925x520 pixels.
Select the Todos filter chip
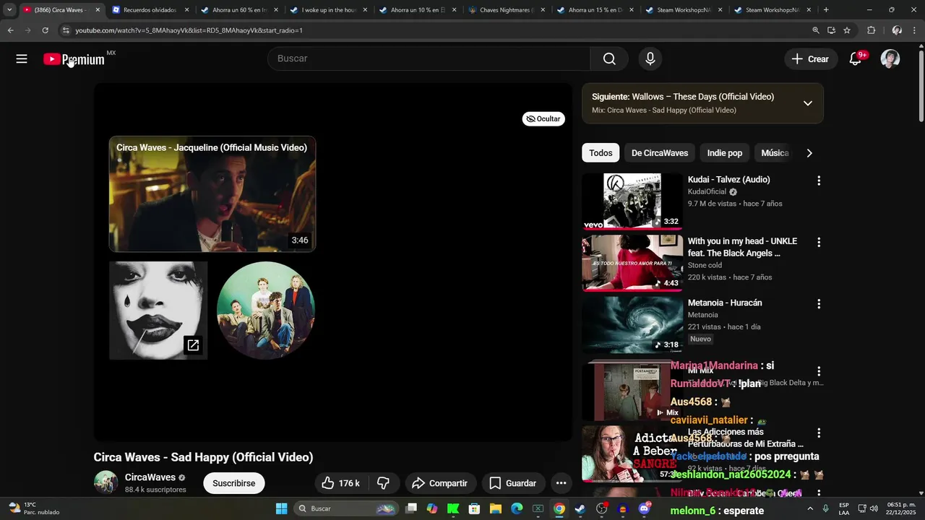[601, 153]
